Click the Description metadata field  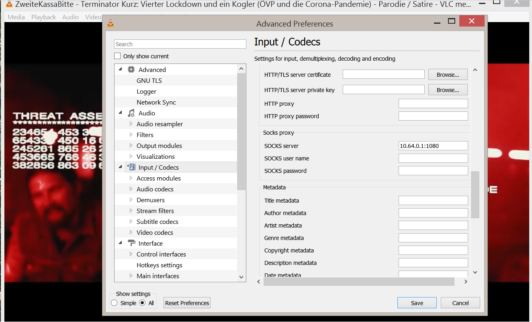[x=433, y=263]
